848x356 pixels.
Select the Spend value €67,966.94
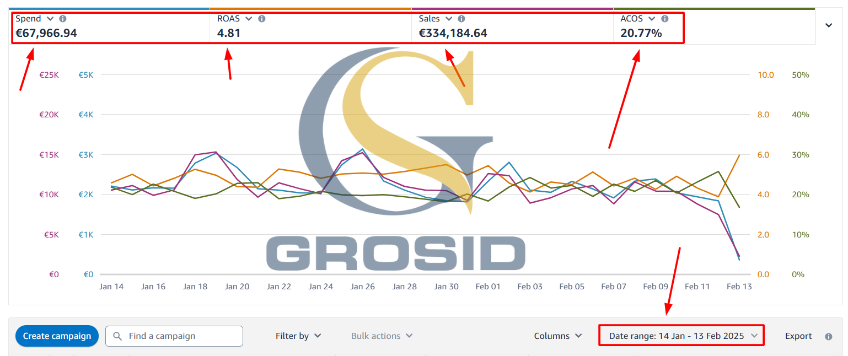[x=46, y=33]
